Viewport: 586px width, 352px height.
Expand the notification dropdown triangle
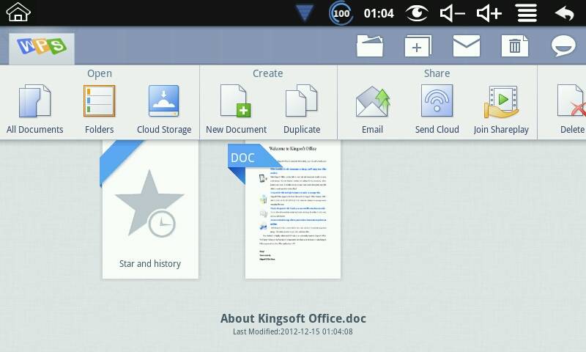click(305, 13)
